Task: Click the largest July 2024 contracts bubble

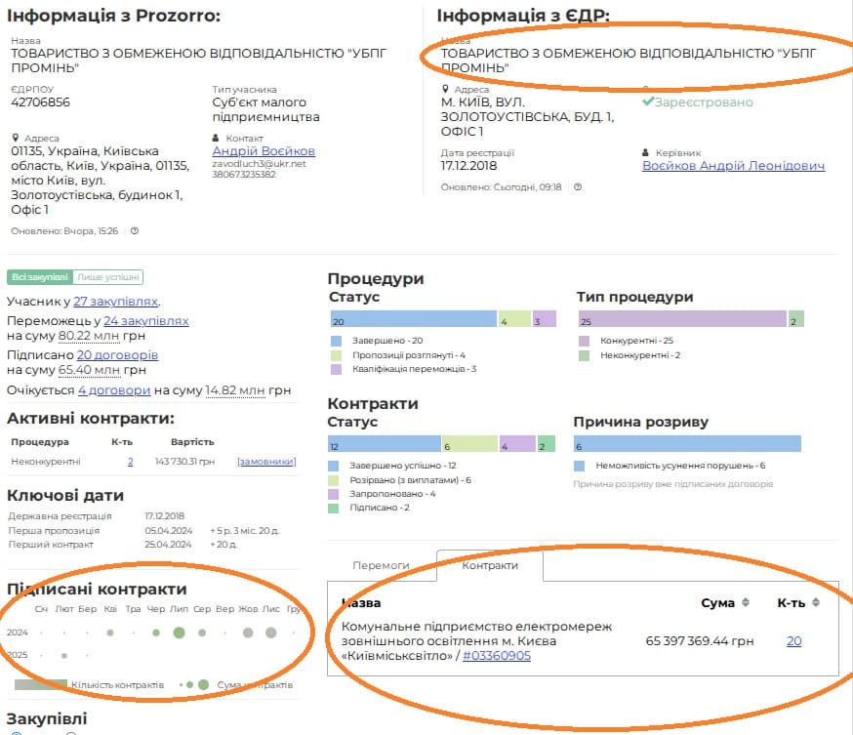Action: [x=179, y=633]
